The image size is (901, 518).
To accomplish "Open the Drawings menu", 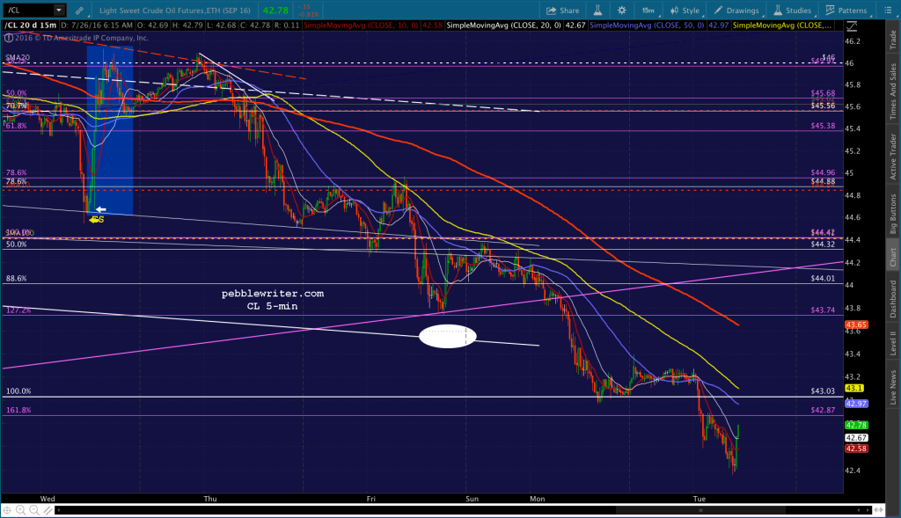I will coord(736,11).
